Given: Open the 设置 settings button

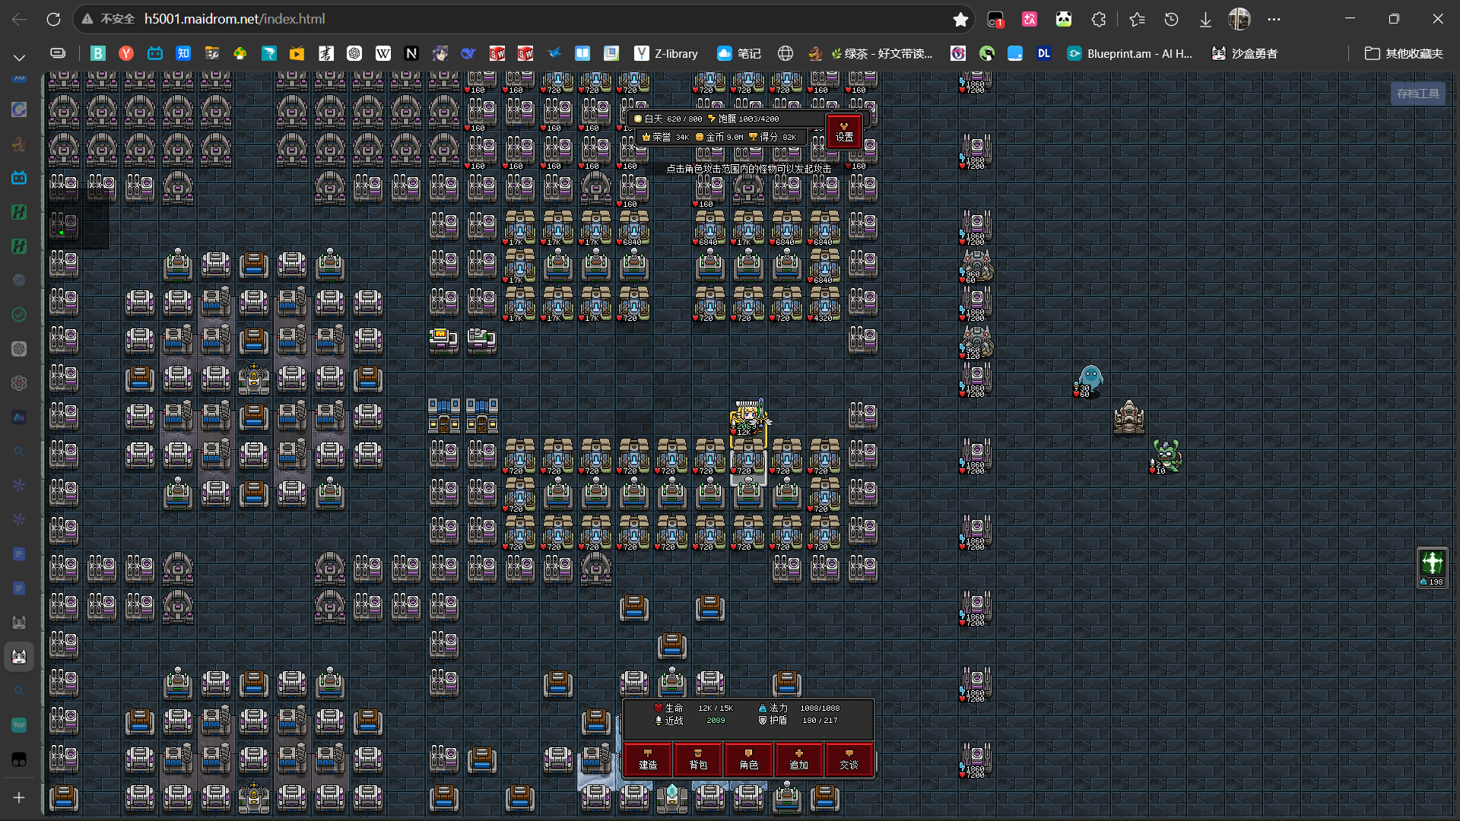Looking at the screenshot, I should pyautogui.click(x=844, y=131).
